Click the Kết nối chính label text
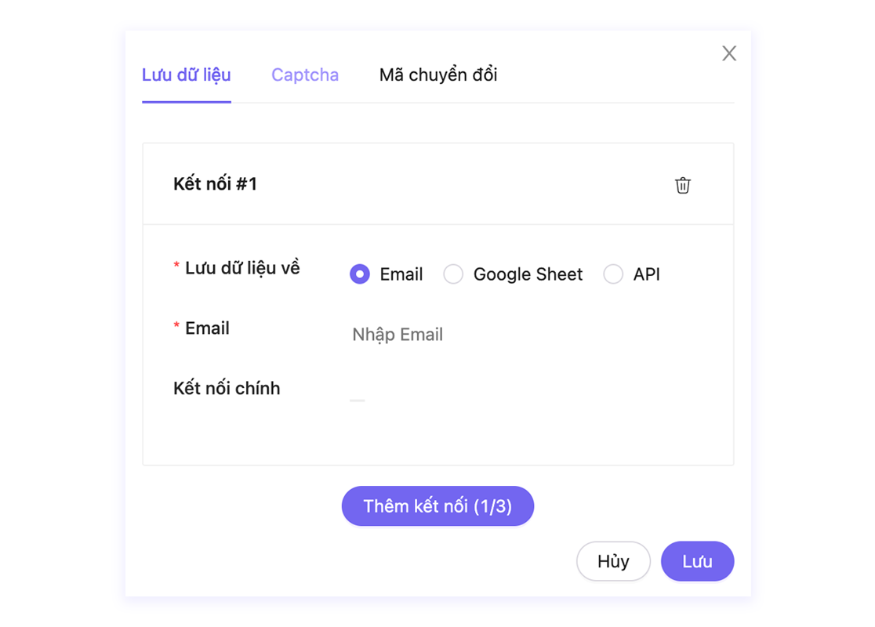875x627 pixels. click(227, 389)
